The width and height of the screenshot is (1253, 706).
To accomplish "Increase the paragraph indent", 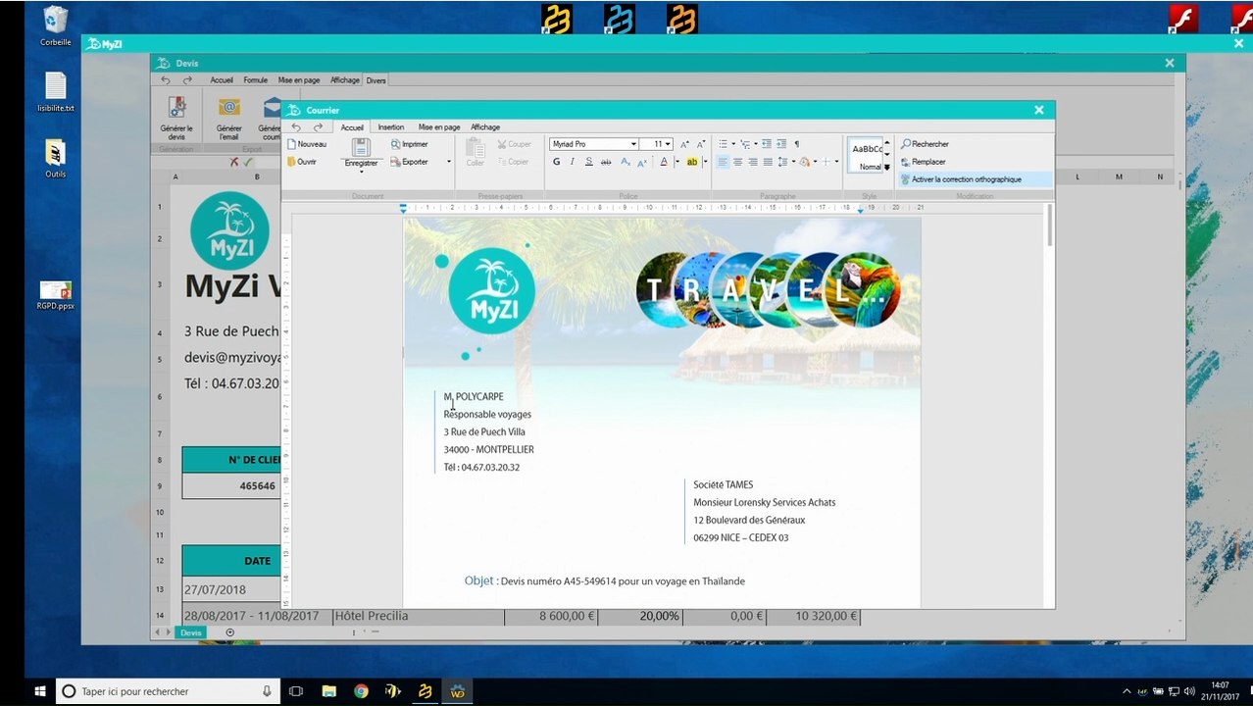I will click(x=781, y=144).
